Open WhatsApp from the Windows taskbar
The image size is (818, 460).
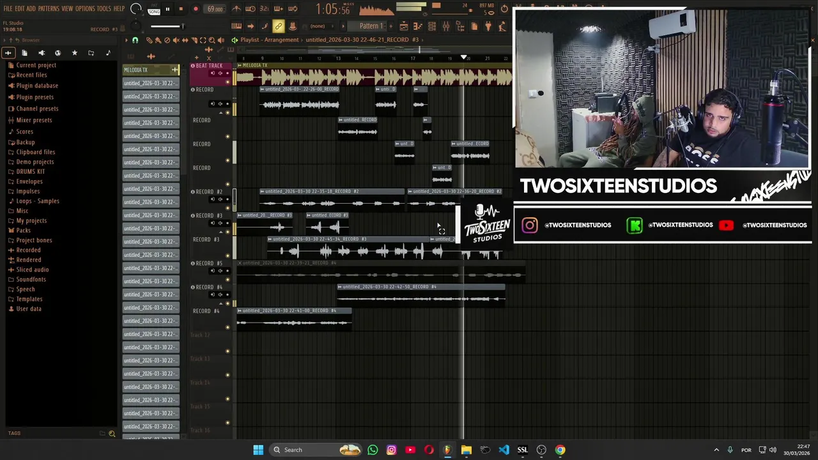tap(373, 450)
